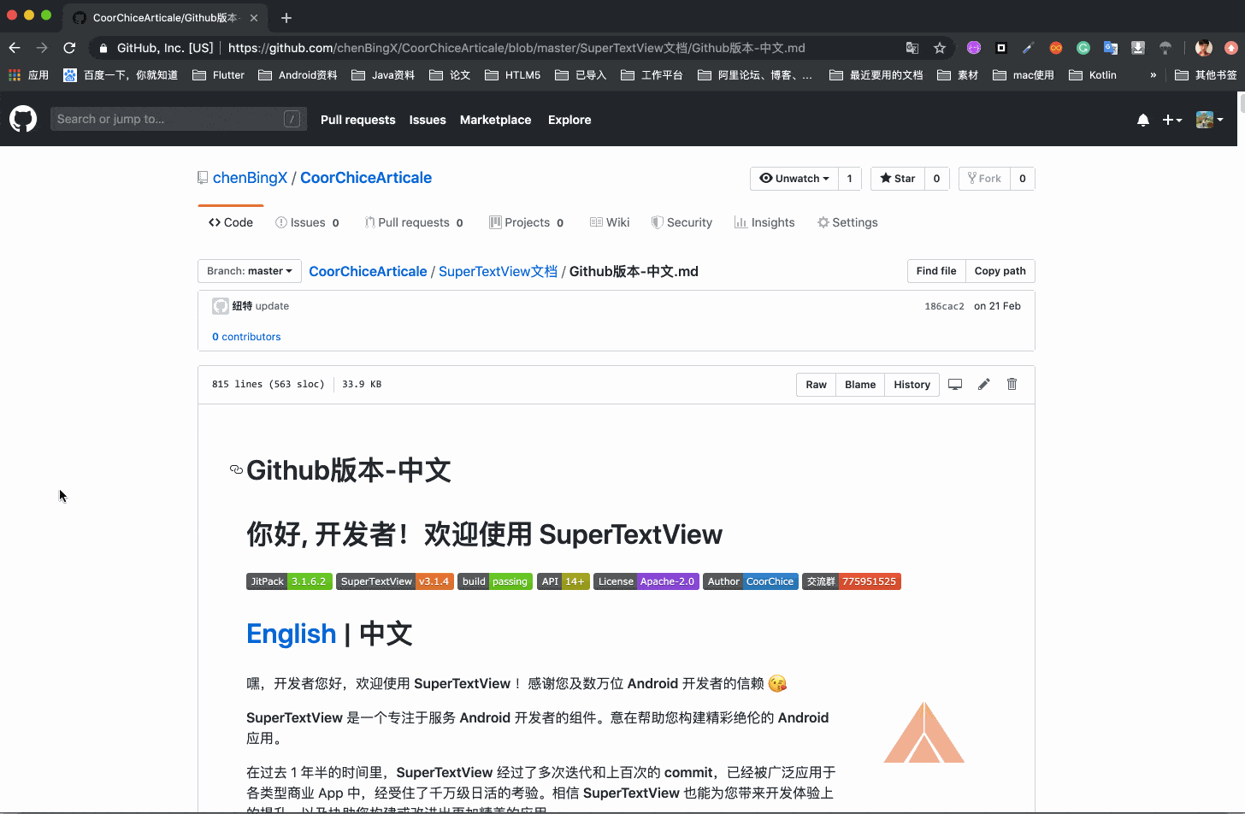The width and height of the screenshot is (1245, 814).
Task: Open the repository Pull requests tab
Action: [x=414, y=222]
